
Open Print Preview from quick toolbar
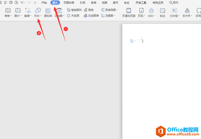[16, 2]
